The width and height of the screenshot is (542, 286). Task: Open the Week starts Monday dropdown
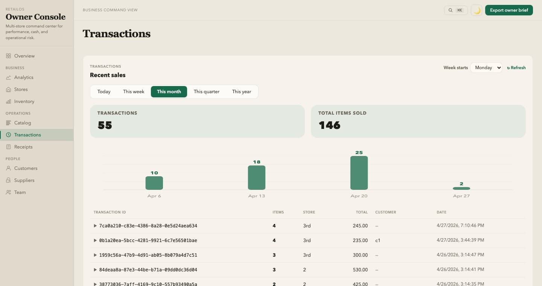pyautogui.click(x=486, y=68)
